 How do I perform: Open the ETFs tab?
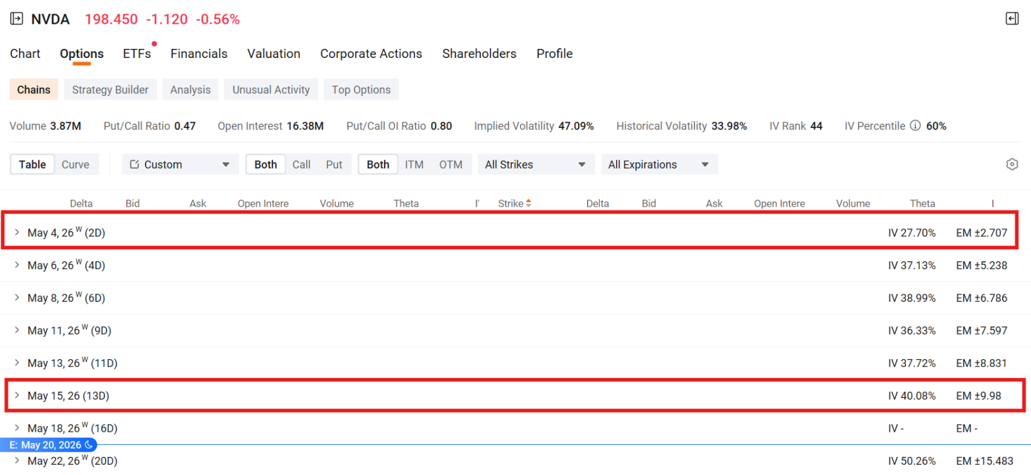tap(137, 53)
